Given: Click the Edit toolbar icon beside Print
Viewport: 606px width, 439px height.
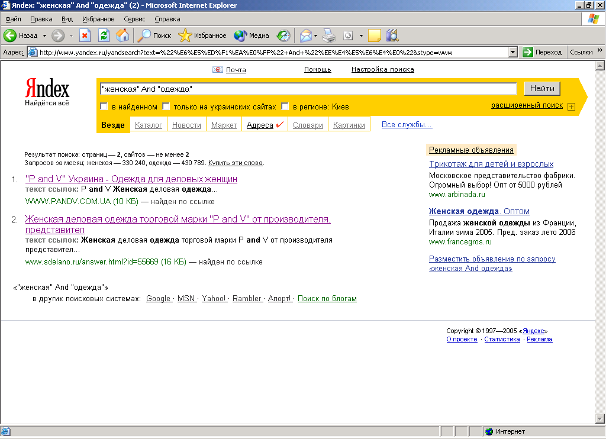Looking at the screenshot, I should click(348, 35).
